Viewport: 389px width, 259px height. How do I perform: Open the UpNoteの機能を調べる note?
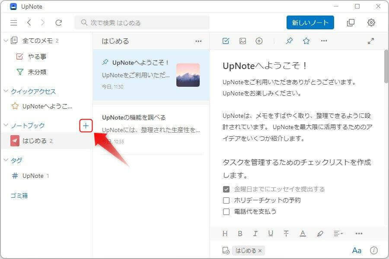151,129
